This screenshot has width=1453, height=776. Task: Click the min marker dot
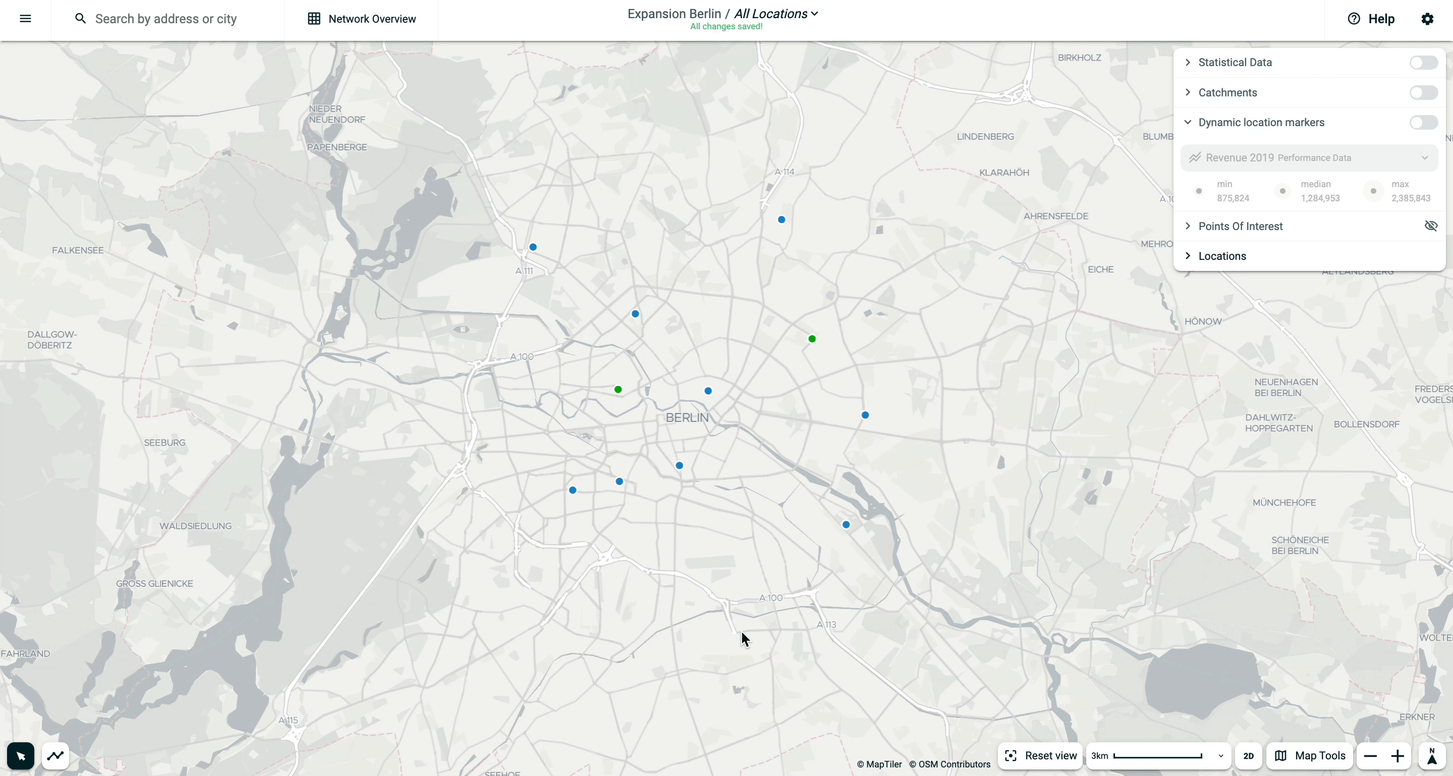coord(1199,191)
